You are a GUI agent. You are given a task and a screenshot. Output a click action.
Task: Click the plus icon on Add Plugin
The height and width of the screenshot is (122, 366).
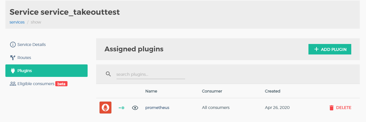pyautogui.click(x=317, y=49)
